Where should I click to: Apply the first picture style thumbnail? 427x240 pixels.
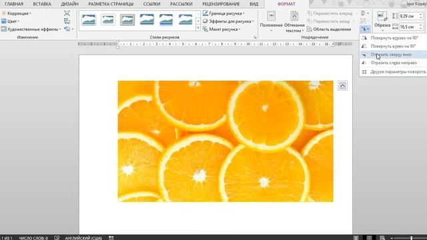coord(89,19)
